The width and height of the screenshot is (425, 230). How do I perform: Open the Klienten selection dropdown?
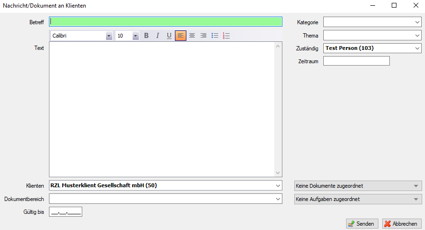[x=278, y=185]
